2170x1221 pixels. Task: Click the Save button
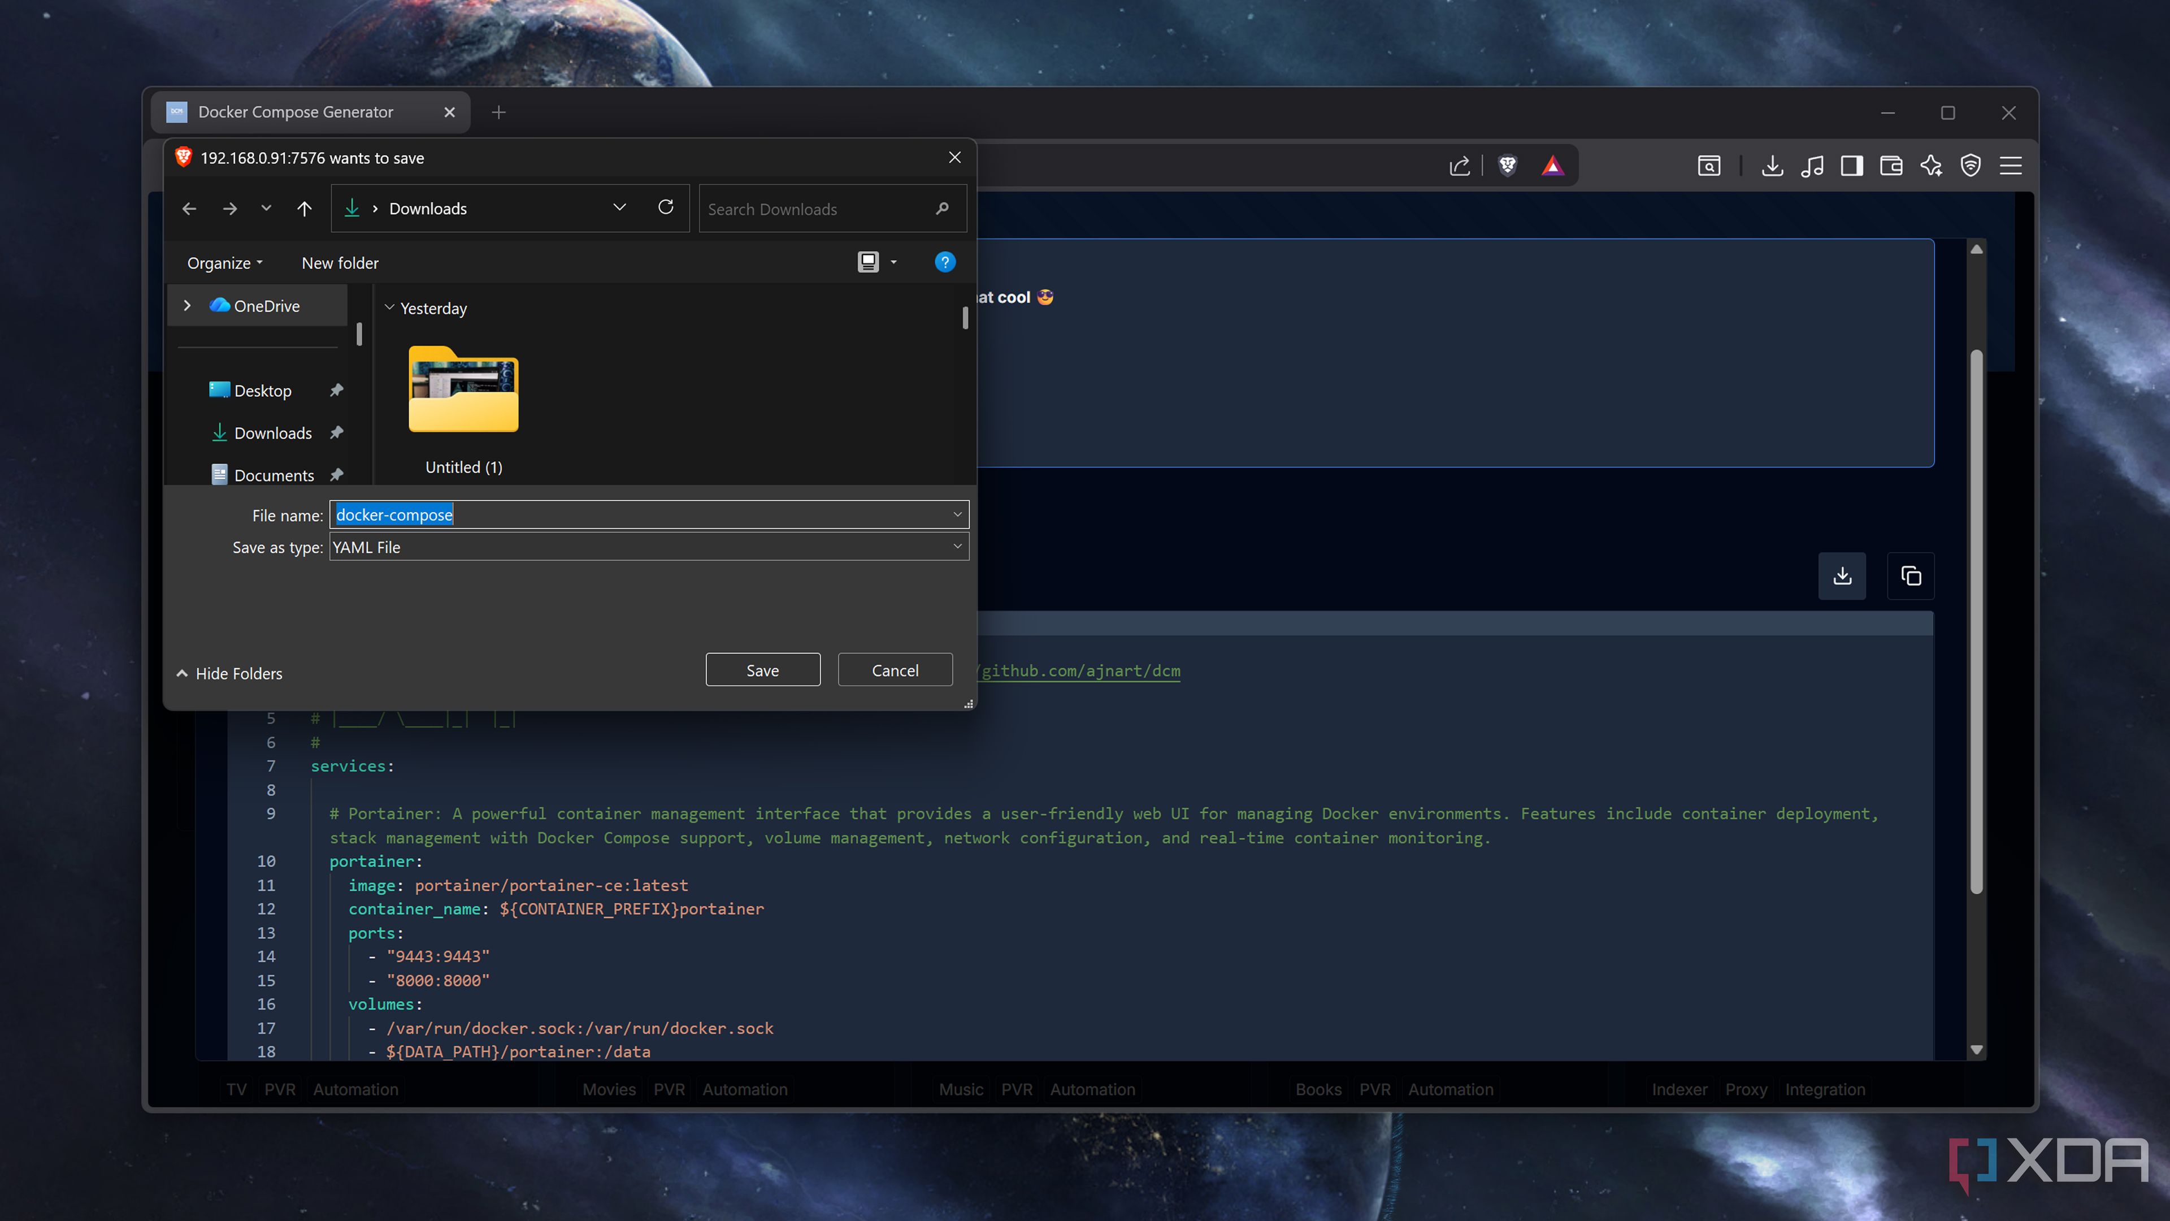click(762, 670)
